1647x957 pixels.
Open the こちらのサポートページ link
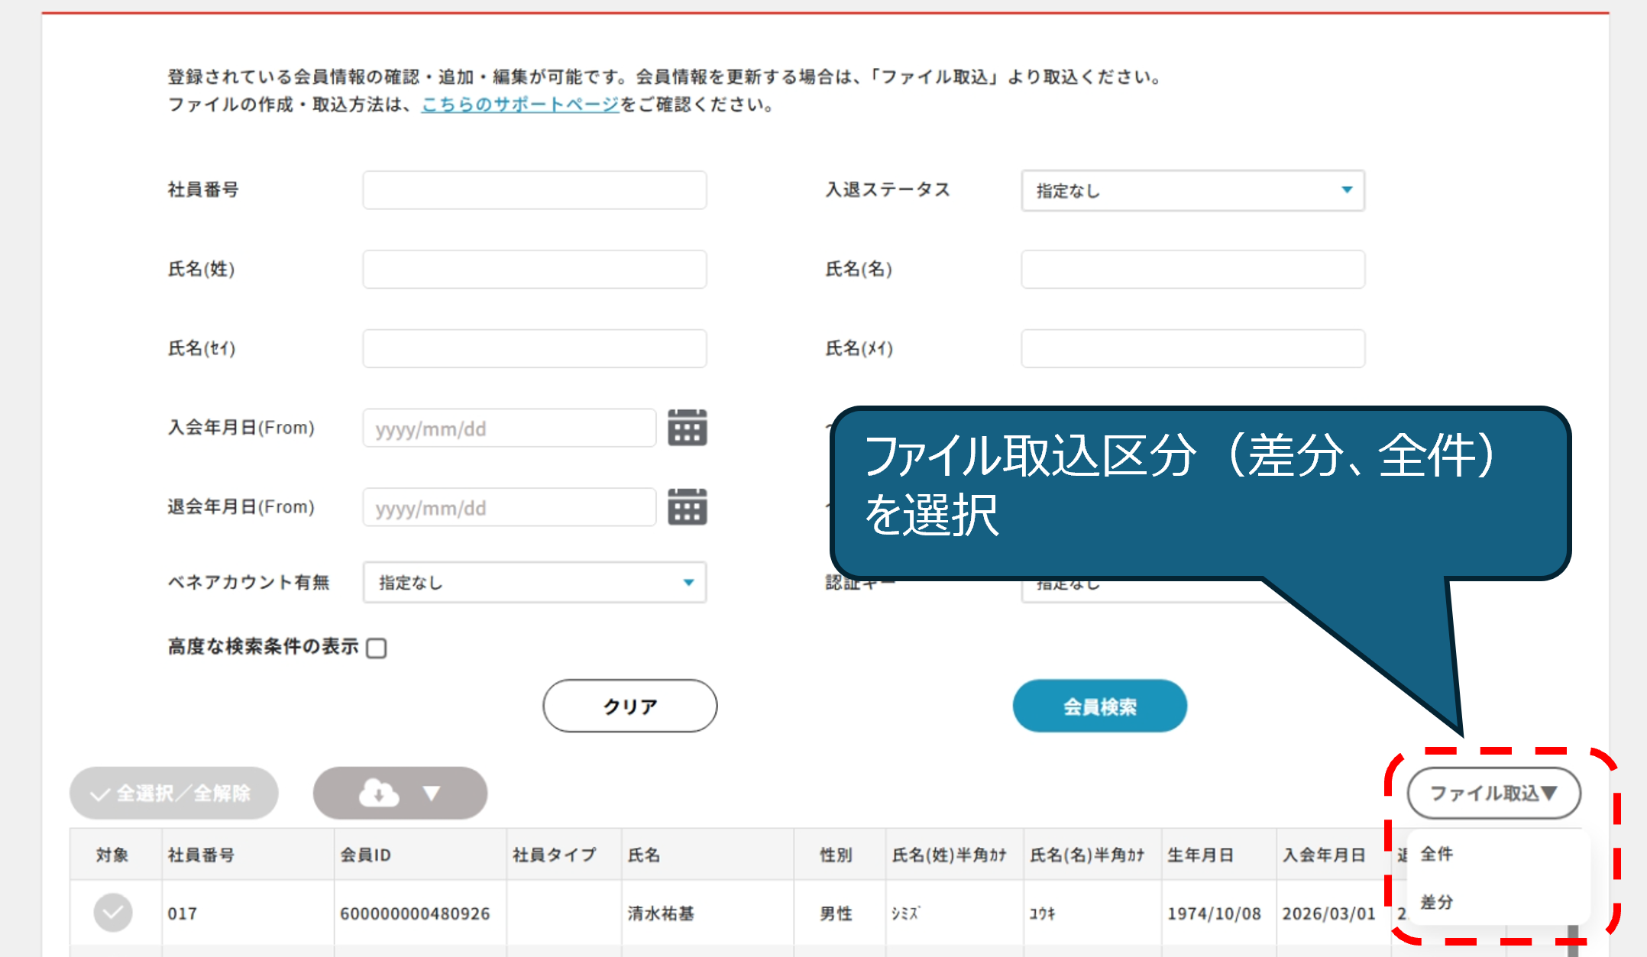pos(519,105)
